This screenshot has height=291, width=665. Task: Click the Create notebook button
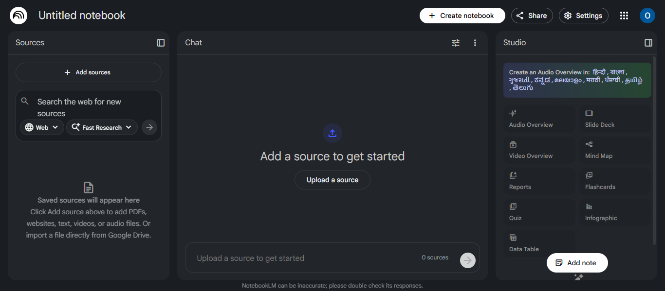pyautogui.click(x=462, y=16)
